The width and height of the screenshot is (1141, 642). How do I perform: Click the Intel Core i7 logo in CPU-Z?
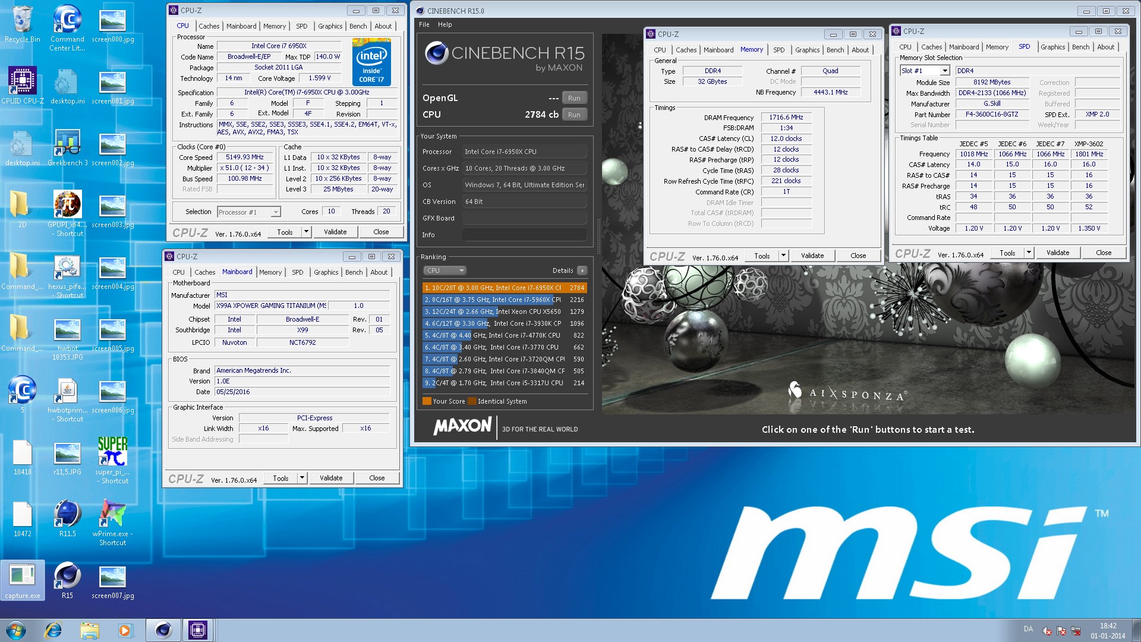pos(371,62)
